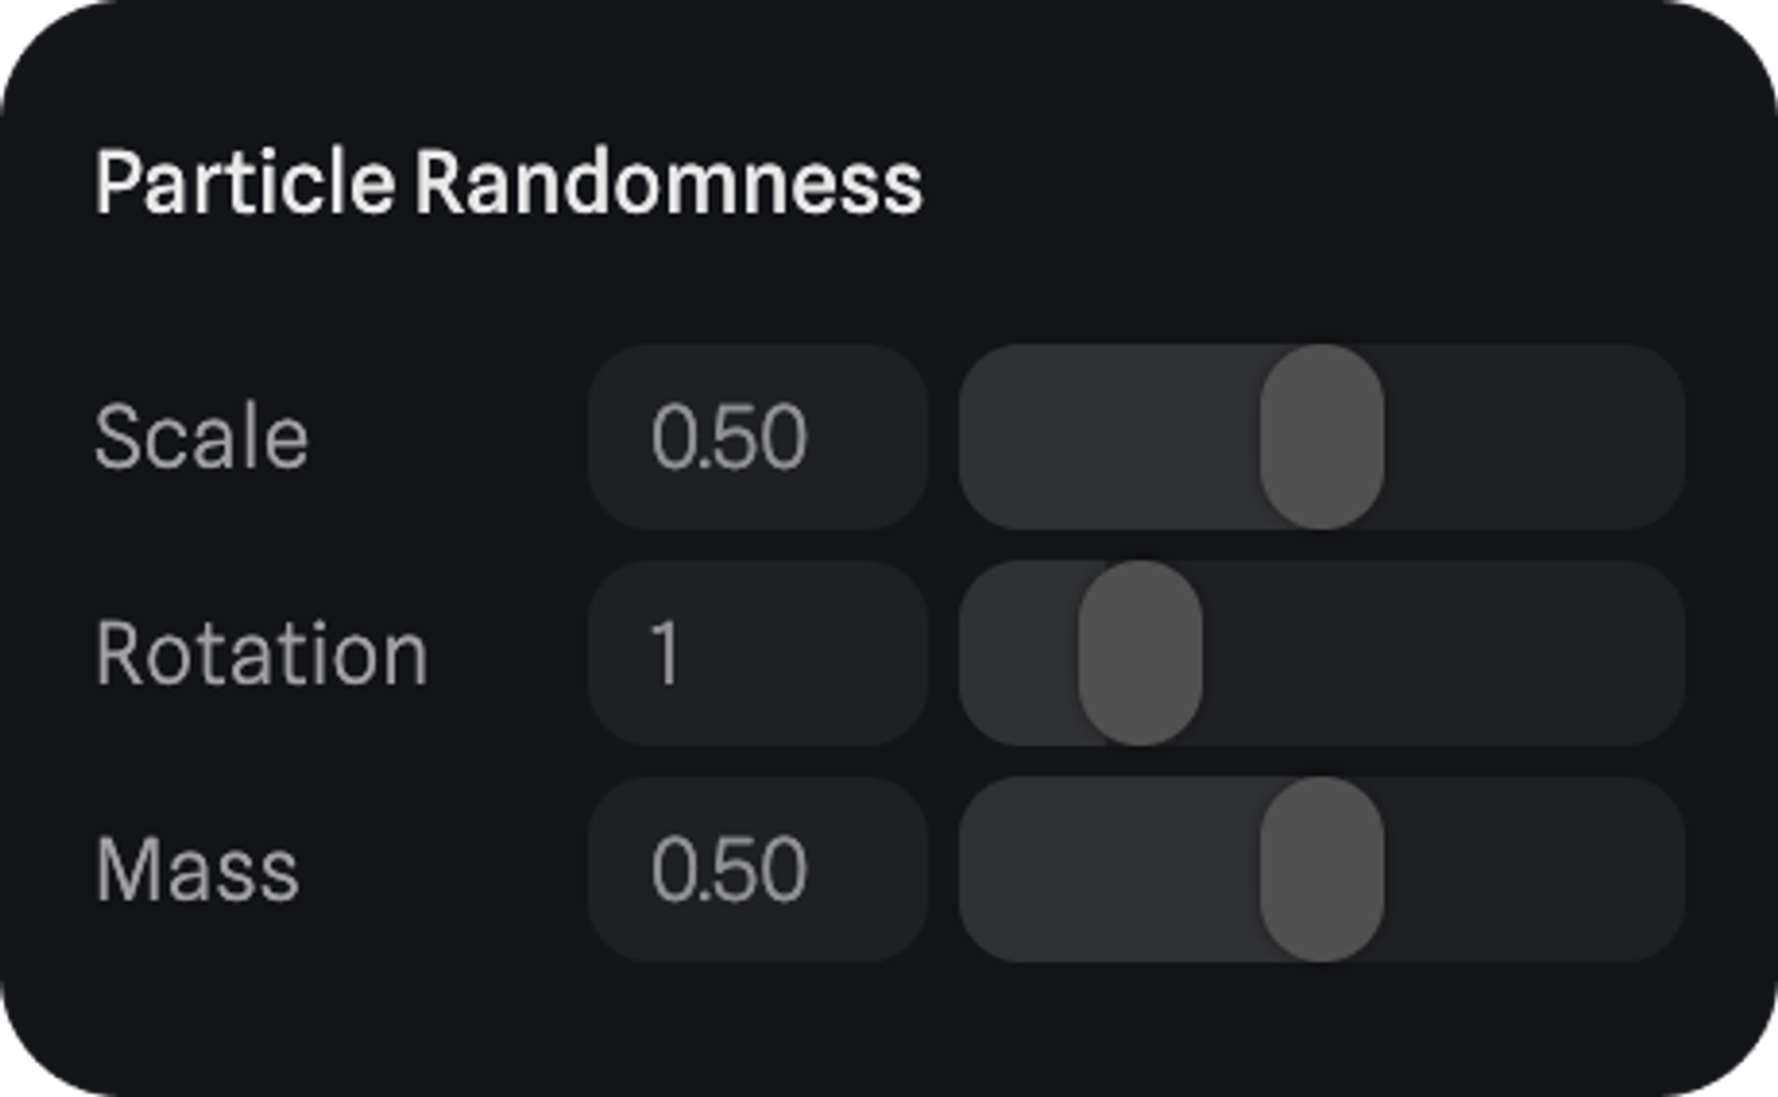Click the Mass label
Viewport: 1778px width, 1097px height.
pyautogui.click(x=196, y=870)
